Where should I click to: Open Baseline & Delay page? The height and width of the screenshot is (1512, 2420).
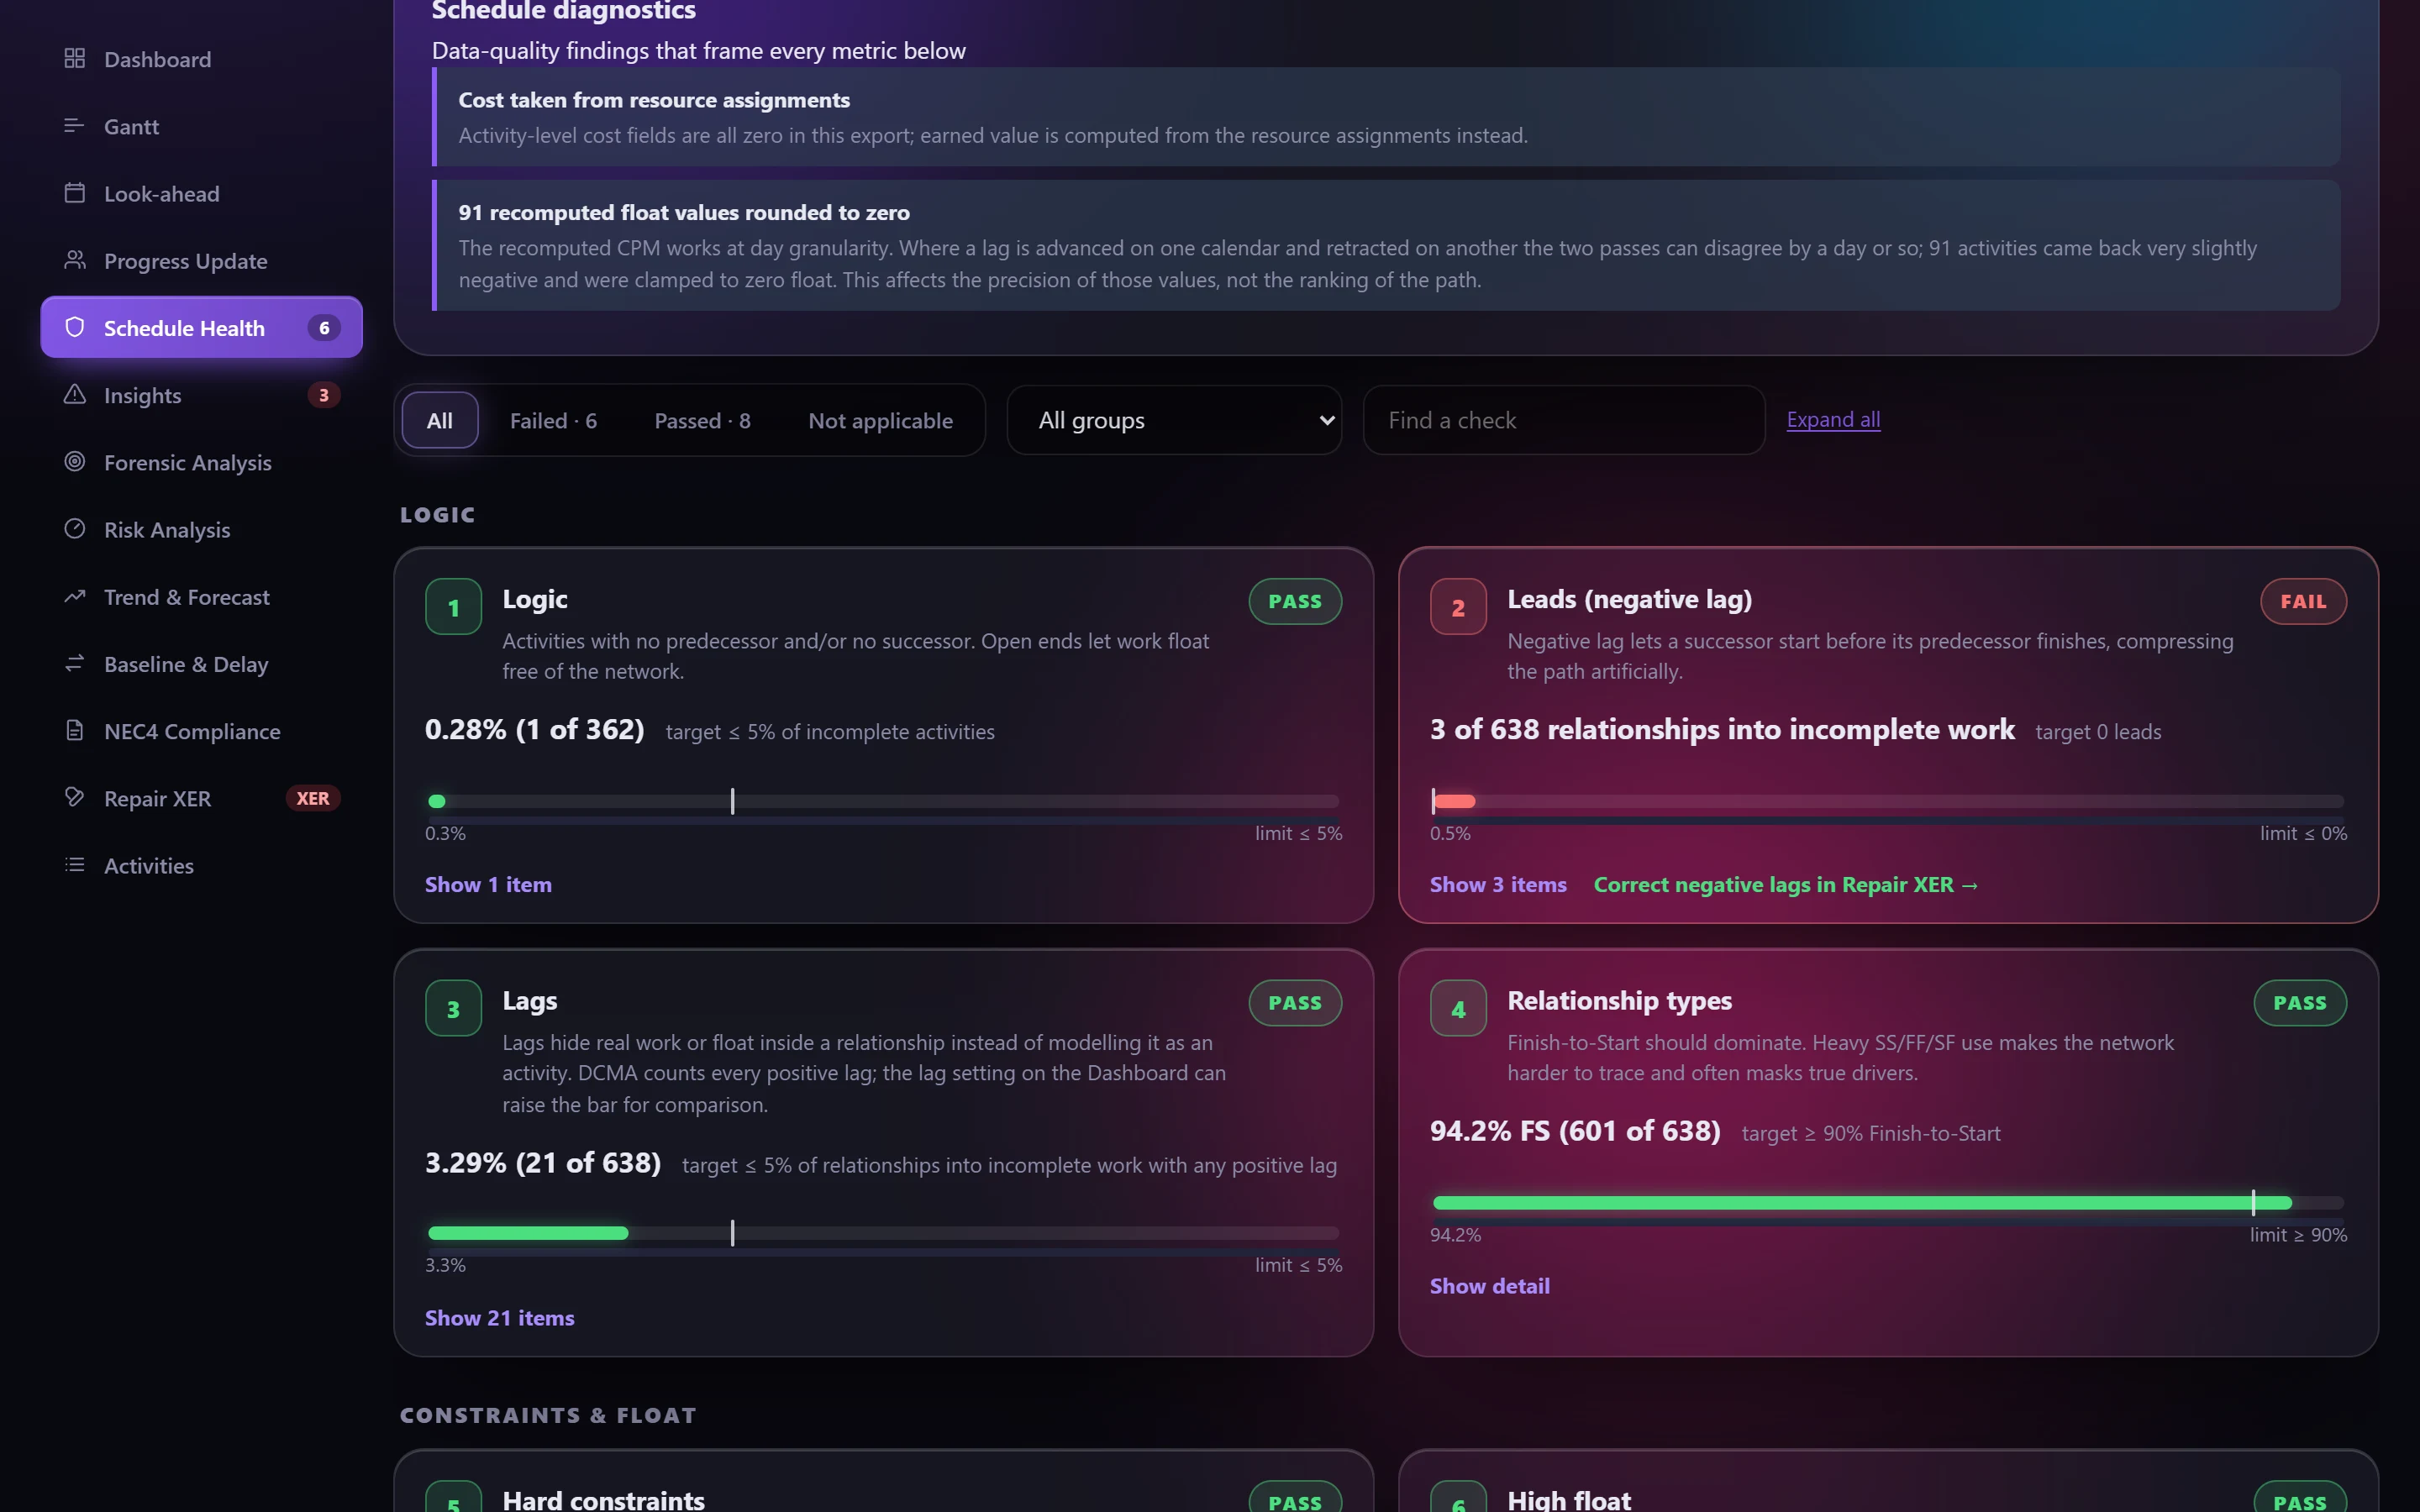coord(201,663)
